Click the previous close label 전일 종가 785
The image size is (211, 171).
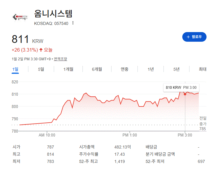tap(203, 124)
